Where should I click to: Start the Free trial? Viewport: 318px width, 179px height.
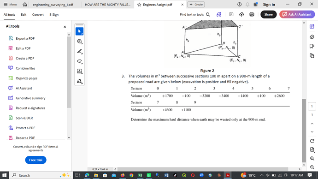tap(35, 160)
